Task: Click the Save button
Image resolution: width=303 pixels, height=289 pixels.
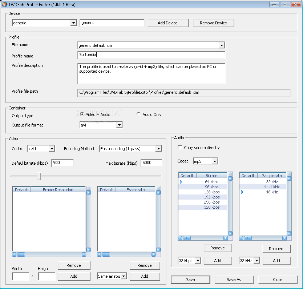Action: point(190,280)
